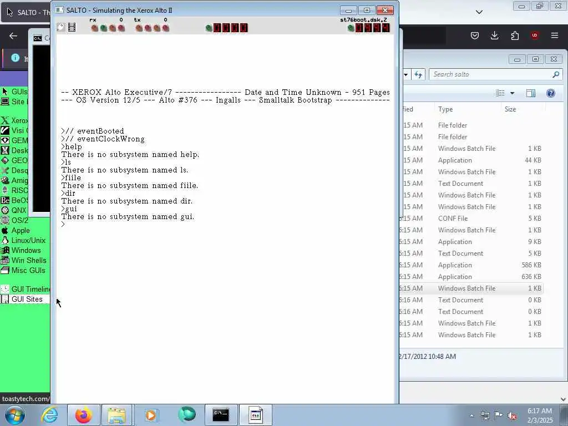Image resolution: width=568 pixels, height=426 pixels.
Task: Open the taskbar clock showing 6:17 AM
Action: point(540,415)
